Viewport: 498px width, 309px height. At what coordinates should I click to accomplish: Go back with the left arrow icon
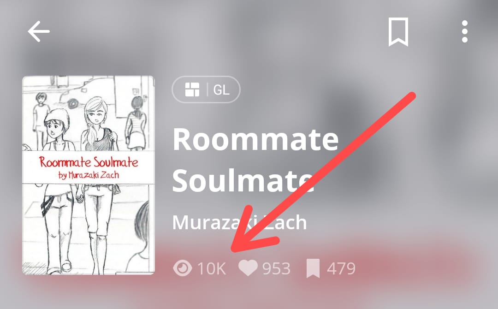point(38,31)
